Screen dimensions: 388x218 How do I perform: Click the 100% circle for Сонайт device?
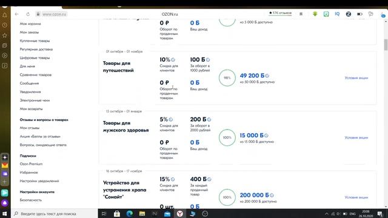click(227, 197)
